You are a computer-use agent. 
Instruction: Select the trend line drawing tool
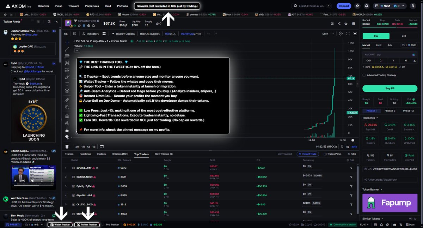[67, 49]
